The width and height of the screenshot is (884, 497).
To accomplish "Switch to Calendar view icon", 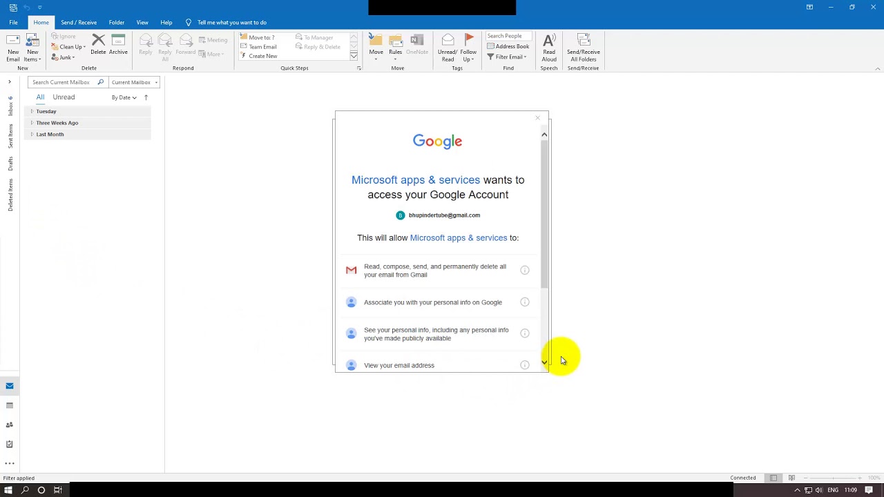I will click(x=10, y=405).
